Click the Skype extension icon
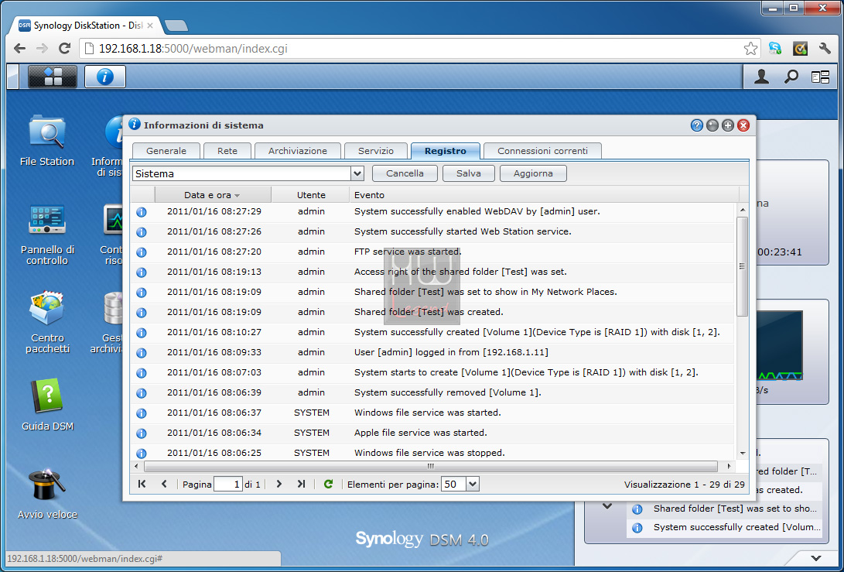844x572 pixels. click(775, 49)
